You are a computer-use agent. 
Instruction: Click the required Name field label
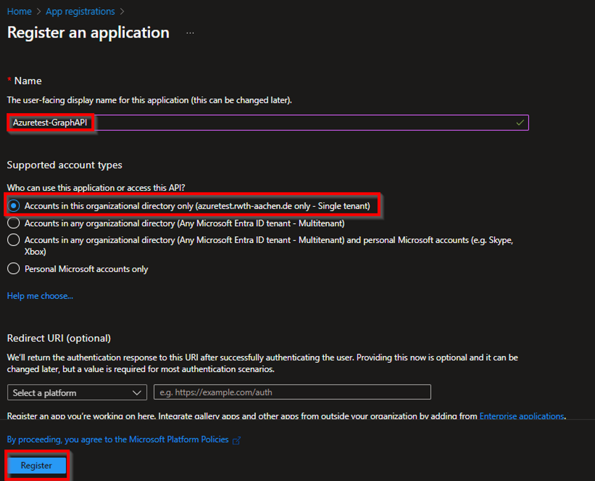point(28,81)
